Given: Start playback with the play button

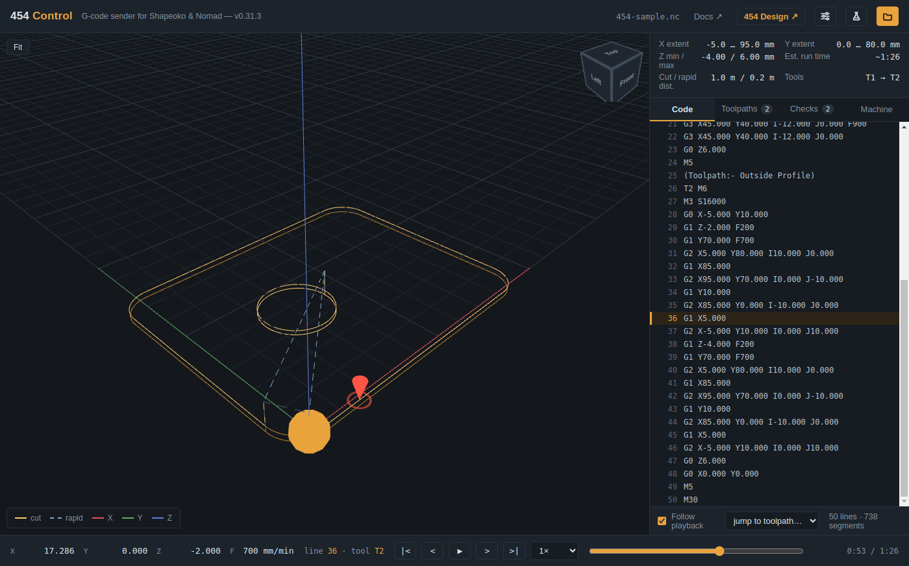Looking at the screenshot, I should click(460, 551).
